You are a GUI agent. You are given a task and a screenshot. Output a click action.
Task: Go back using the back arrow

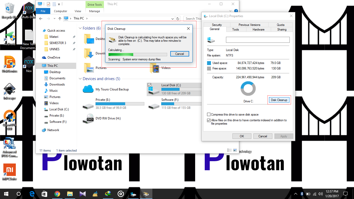point(40,18)
